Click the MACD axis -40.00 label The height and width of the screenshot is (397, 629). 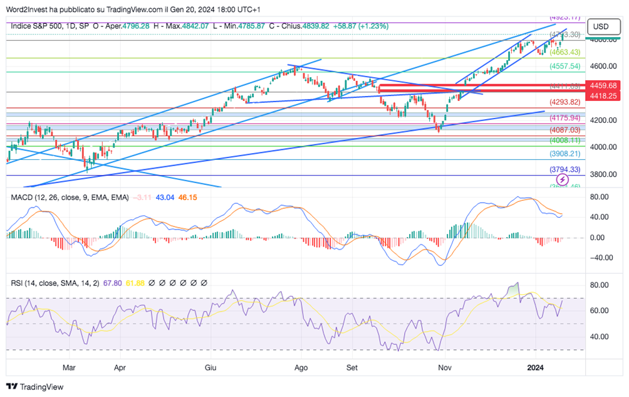pos(601,258)
